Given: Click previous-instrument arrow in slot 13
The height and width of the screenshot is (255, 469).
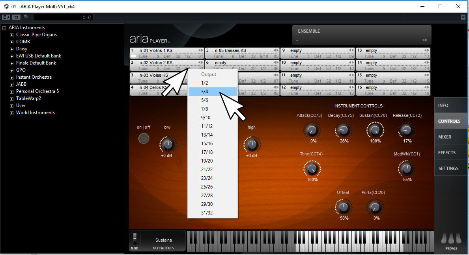Looking at the screenshot, I should [425, 50].
